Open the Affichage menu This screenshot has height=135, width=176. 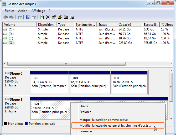click(x=38, y=11)
